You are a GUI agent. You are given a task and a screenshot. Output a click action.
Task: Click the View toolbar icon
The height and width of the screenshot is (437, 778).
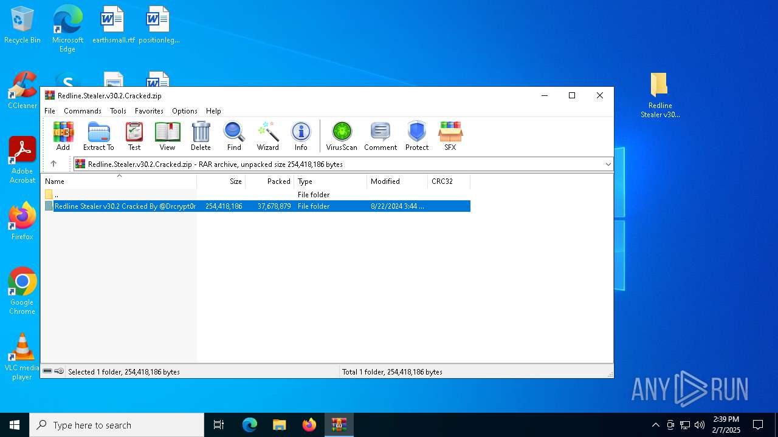(167, 136)
